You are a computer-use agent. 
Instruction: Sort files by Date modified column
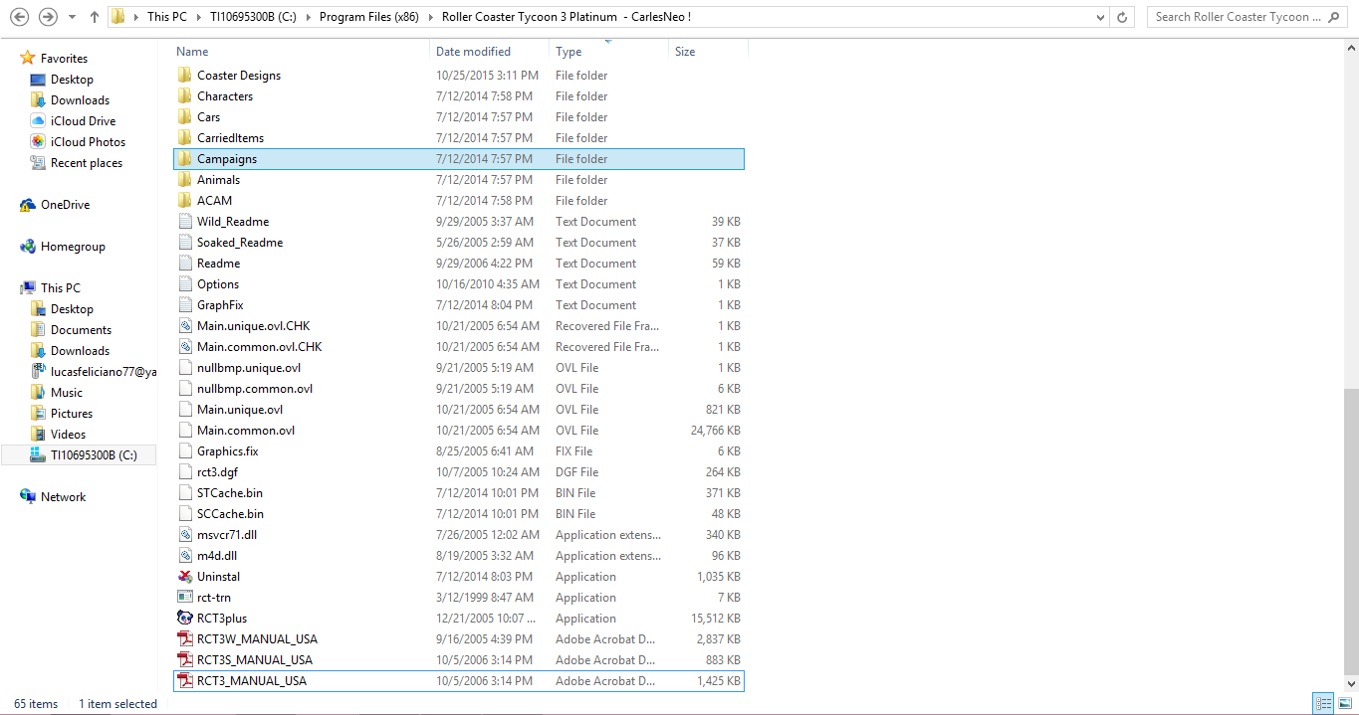(473, 52)
